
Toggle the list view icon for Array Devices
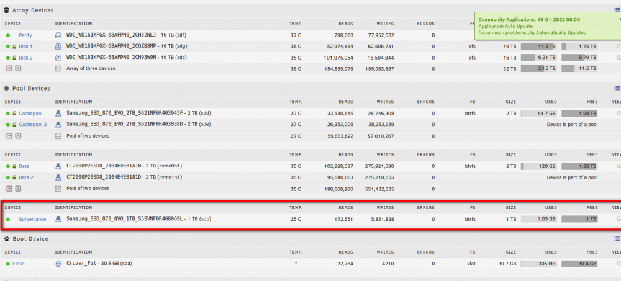pos(617,11)
